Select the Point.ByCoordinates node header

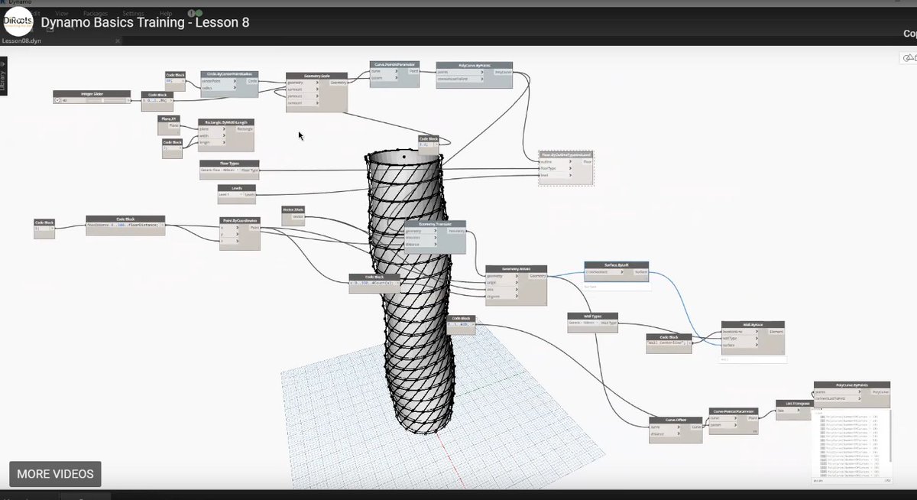(x=239, y=220)
